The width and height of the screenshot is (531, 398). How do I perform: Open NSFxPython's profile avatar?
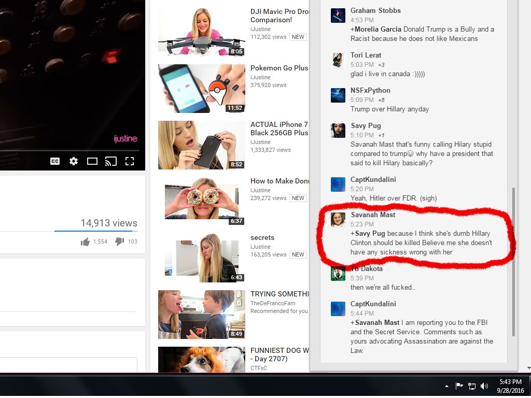pyautogui.click(x=338, y=95)
